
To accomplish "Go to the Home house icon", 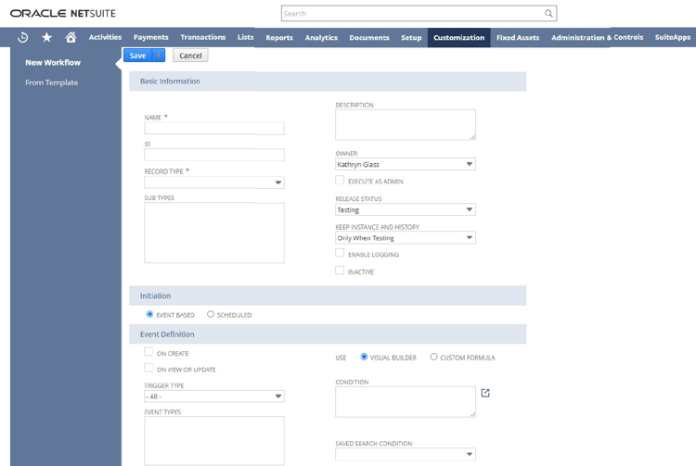I will point(71,37).
